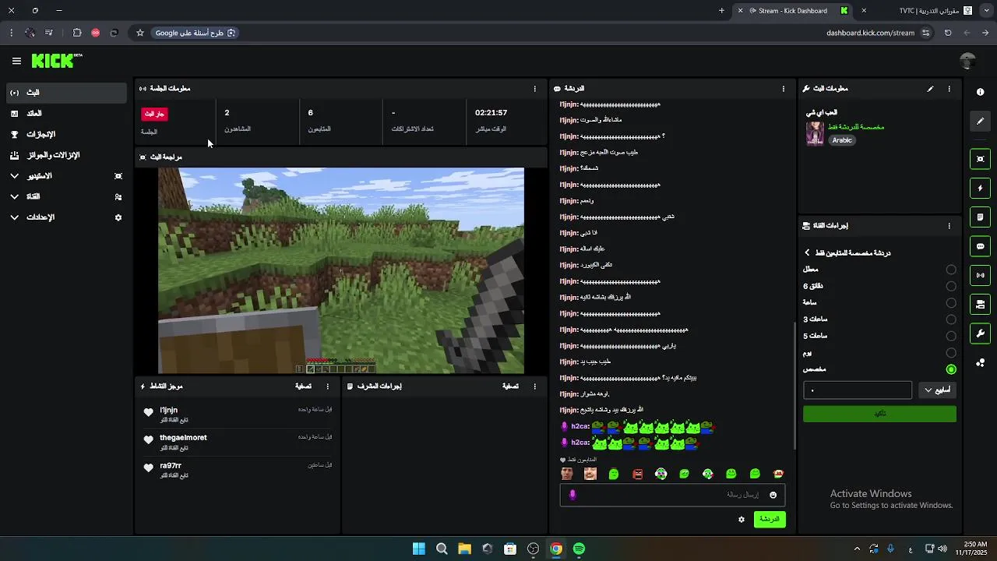Select the server layout icon in the right sidebar
The image size is (997, 561).
pyautogui.click(x=980, y=305)
